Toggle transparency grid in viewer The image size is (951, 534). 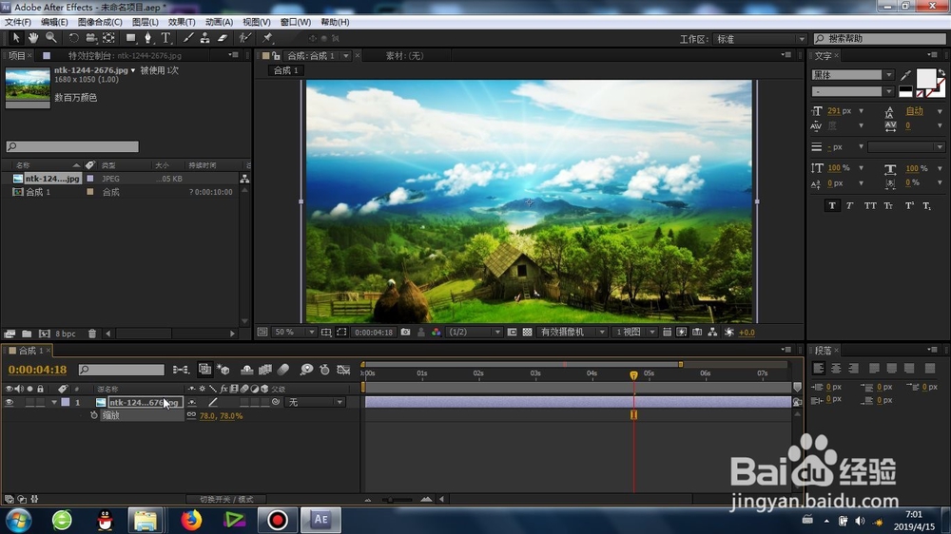pyautogui.click(x=527, y=333)
